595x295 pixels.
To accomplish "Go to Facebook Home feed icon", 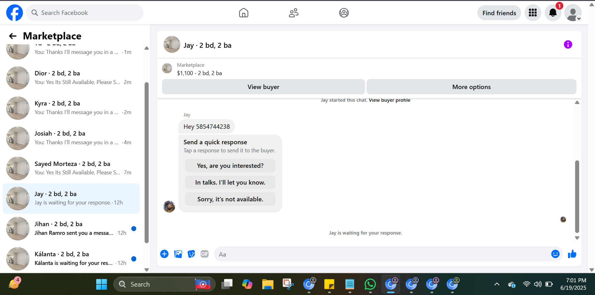I will (244, 13).
